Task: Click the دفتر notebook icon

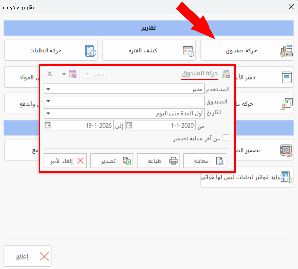Action: [287, 78]
